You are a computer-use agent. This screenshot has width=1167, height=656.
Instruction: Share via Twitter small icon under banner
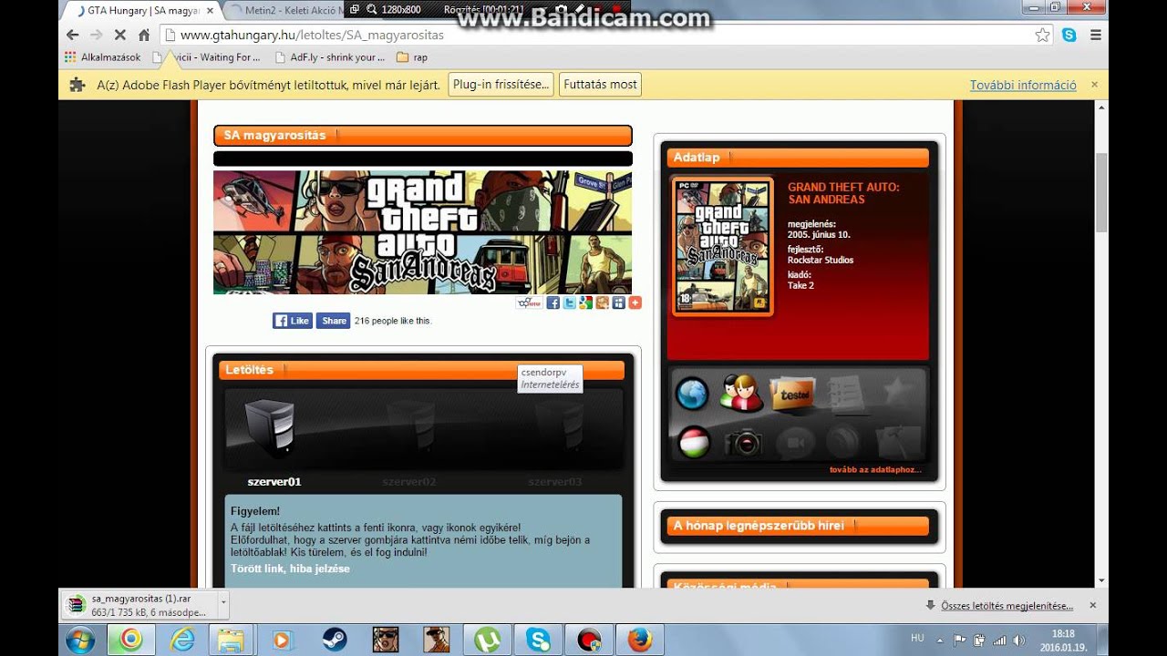point(569,302)
